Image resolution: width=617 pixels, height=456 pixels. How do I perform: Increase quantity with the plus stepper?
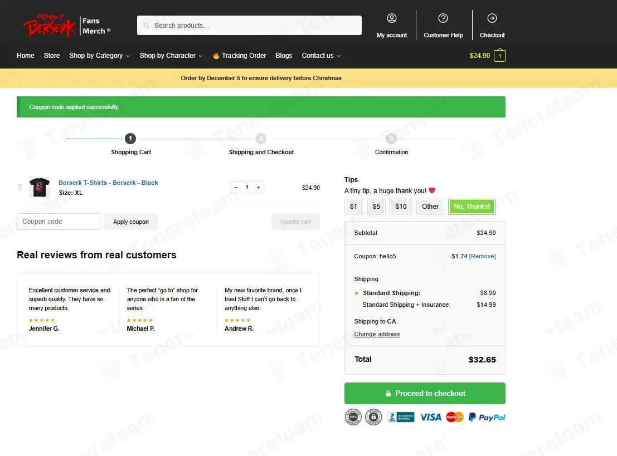tap(258, 187)
